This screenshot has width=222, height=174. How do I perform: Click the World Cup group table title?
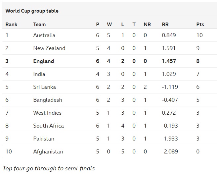click(x=32, y=11)
